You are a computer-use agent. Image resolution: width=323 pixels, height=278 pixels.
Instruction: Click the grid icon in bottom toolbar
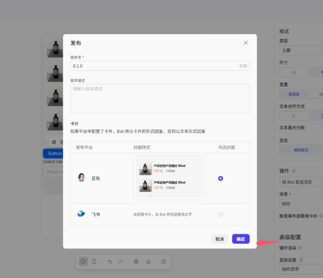point(136,261)
